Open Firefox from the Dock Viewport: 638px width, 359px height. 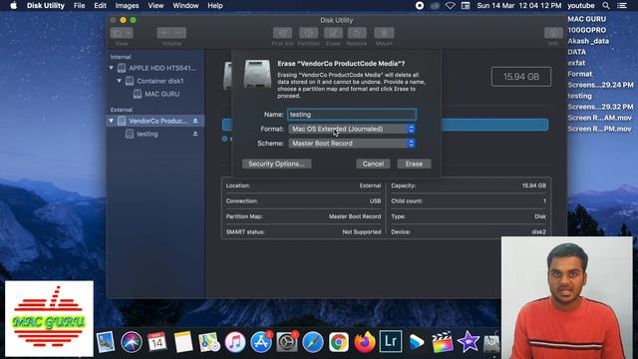tap(365, 342)
